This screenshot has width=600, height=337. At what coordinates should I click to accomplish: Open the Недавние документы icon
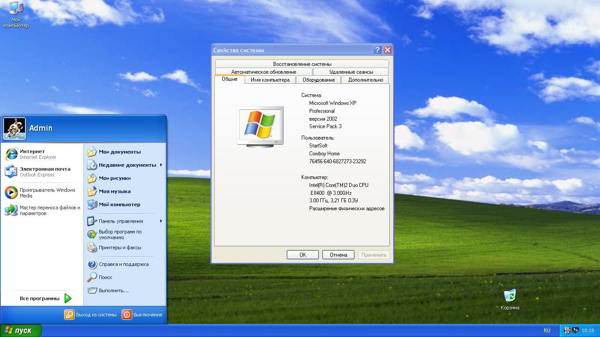(92, 165)
